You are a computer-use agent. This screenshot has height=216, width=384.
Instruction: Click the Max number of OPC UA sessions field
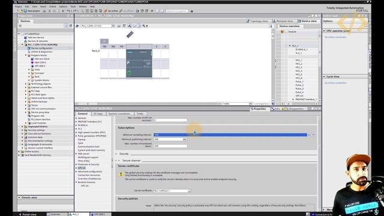tap(170, 120)
